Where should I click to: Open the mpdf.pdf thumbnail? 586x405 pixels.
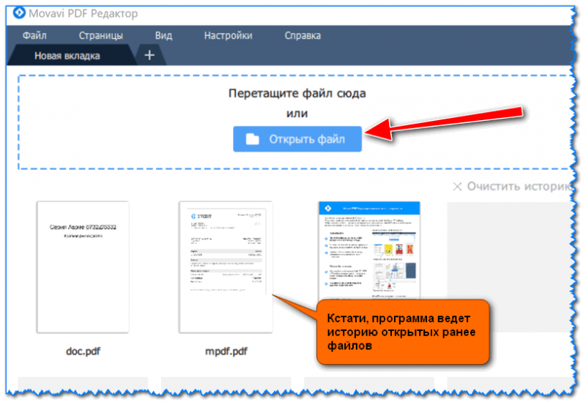click(x=226, y=267)
